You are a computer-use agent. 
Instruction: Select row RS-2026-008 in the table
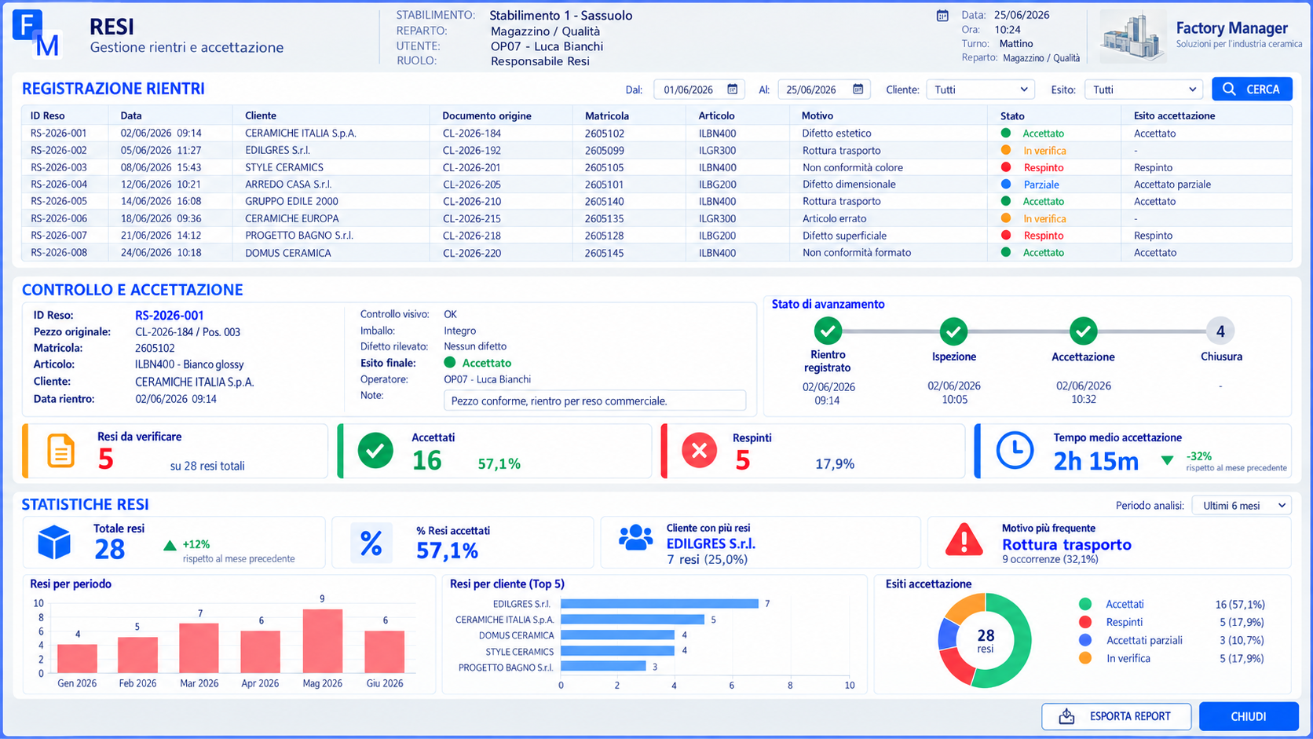click(656, 253)
